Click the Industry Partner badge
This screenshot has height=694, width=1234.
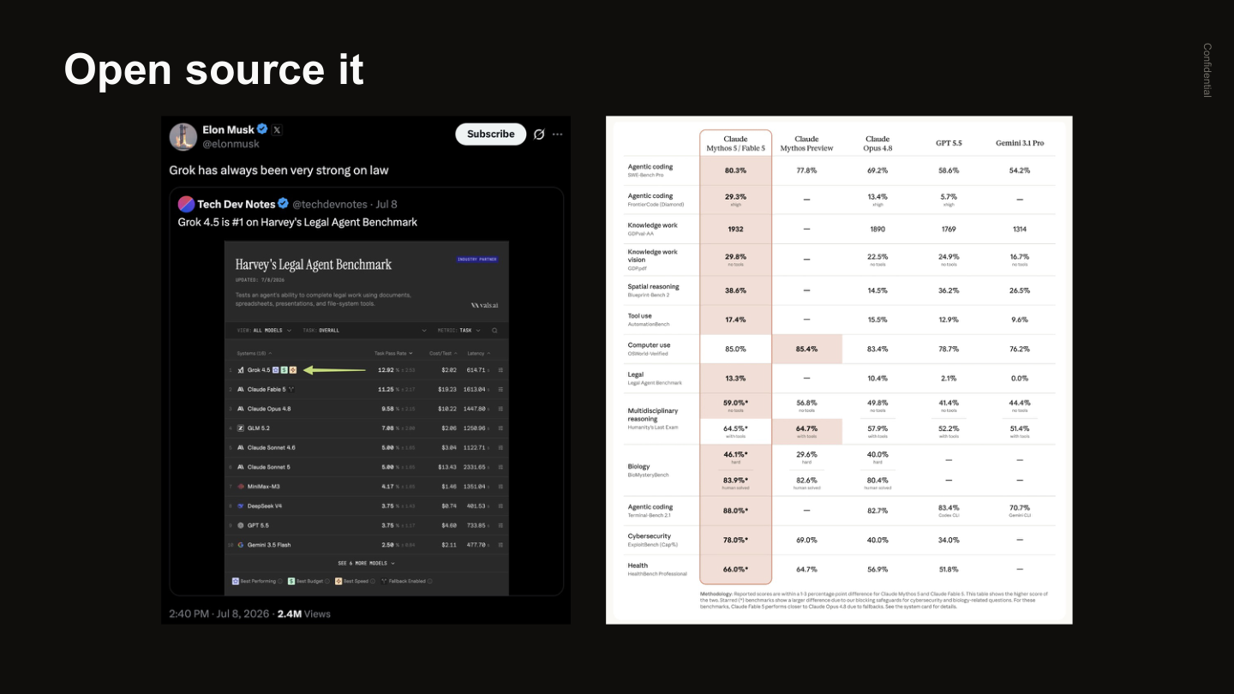(x=477, y=259)
